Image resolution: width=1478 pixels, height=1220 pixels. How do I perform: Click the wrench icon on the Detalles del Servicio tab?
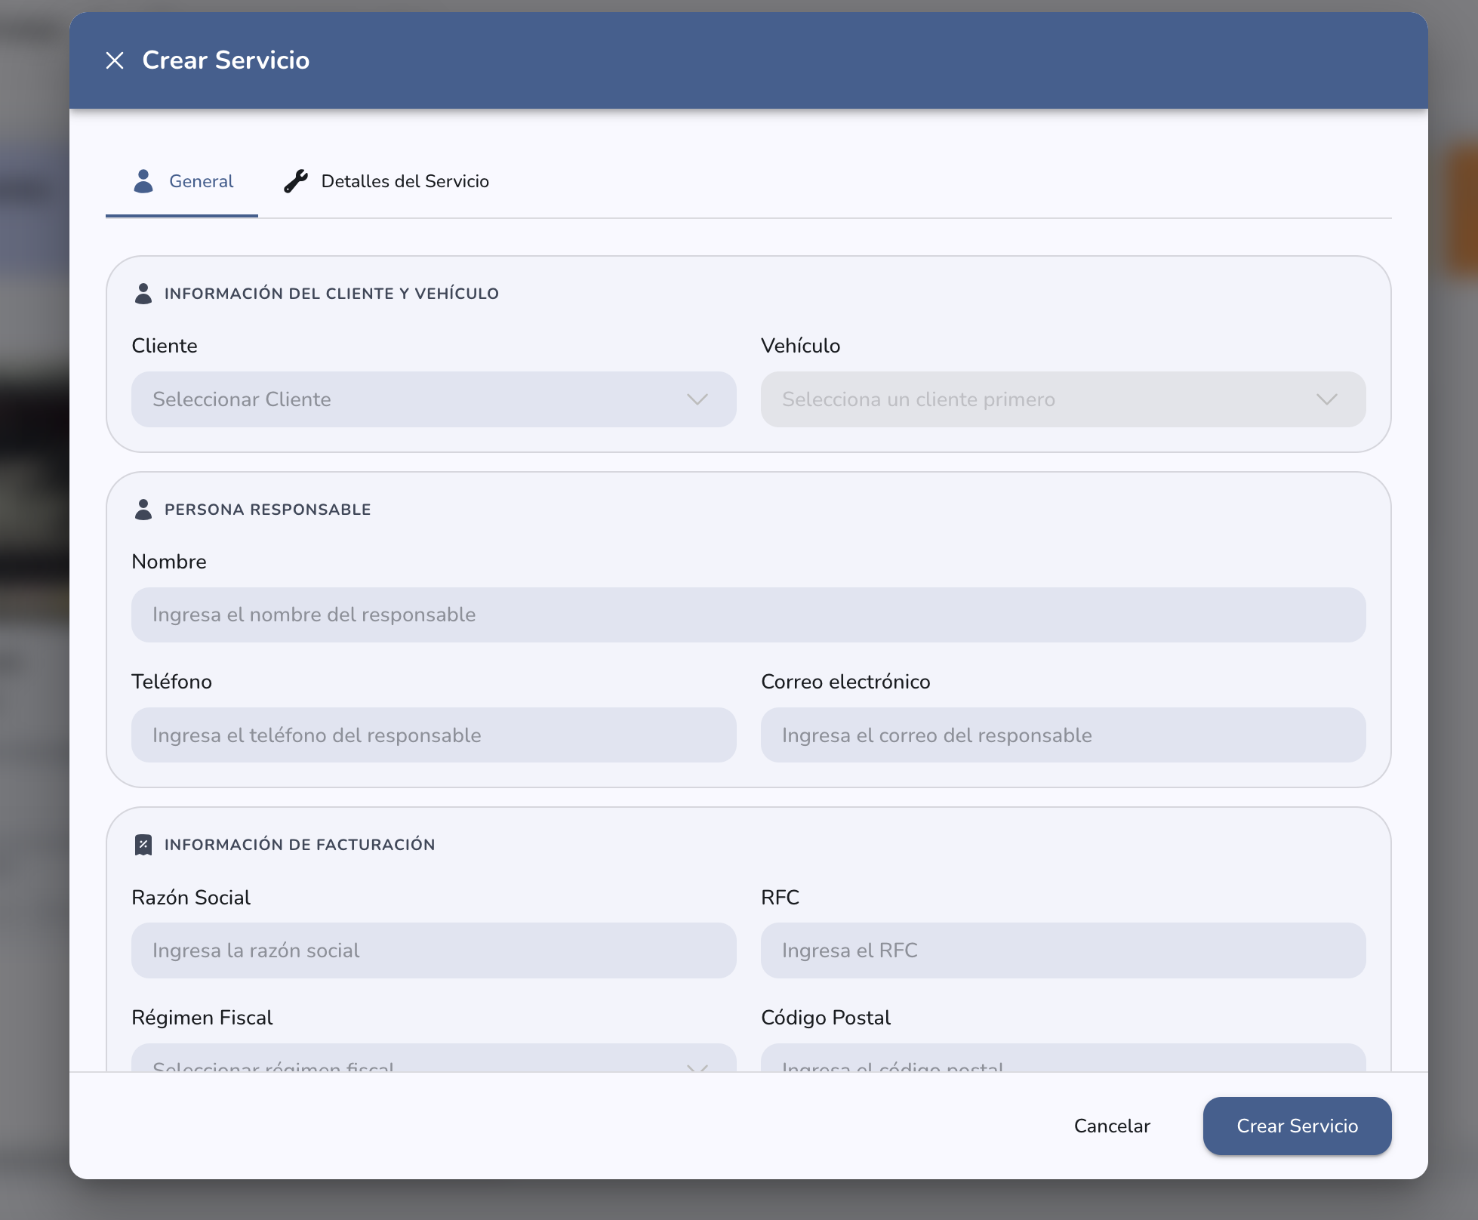[x=296, y=181]
